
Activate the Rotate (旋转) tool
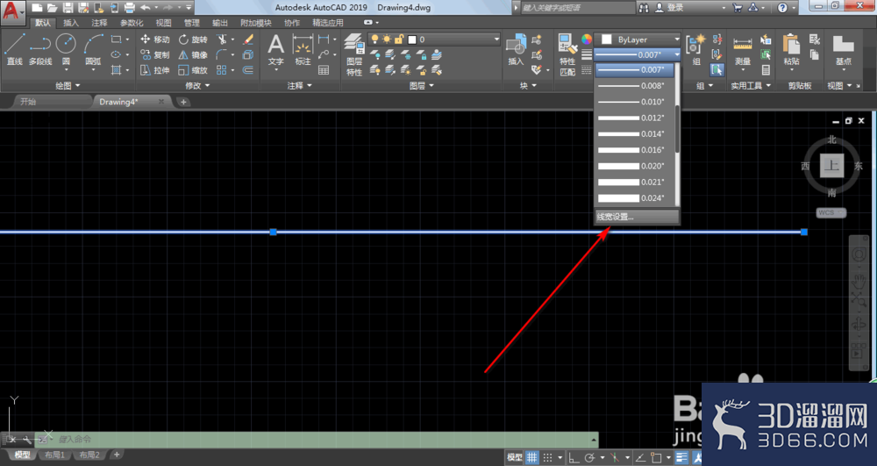point(193,39)
